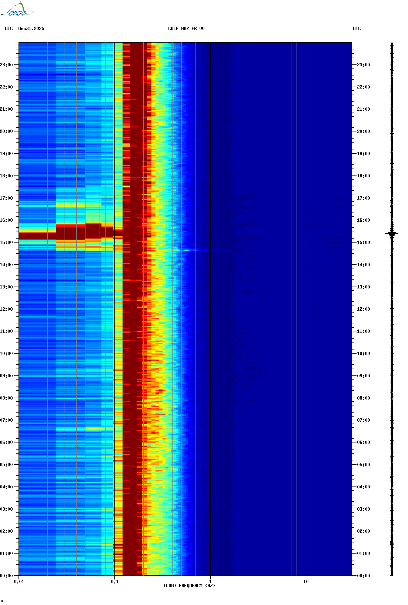Image resolution: width=408 pixels, height=605 pixels.
Task: Click the yellow horizontal streak just below 07:00
Action: pos(93,429)
